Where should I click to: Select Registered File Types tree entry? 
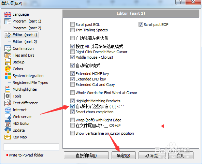(x=30, y=83)
